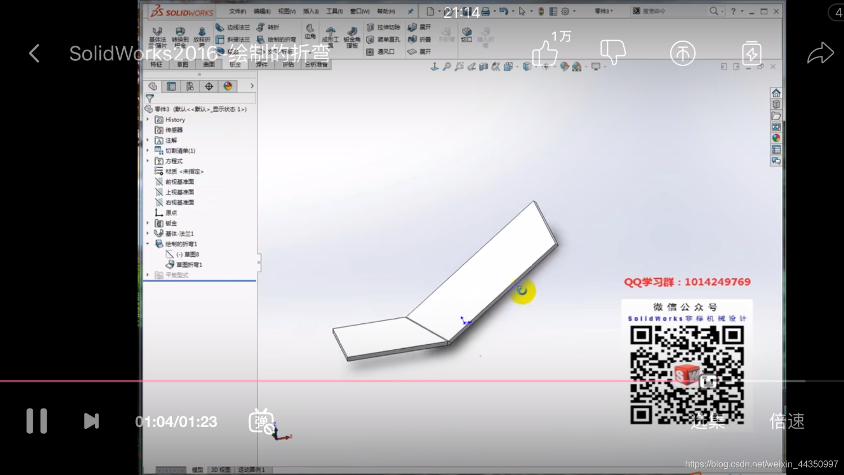
Task: Like the video with thumbs-up
Action: coord(545,54)
